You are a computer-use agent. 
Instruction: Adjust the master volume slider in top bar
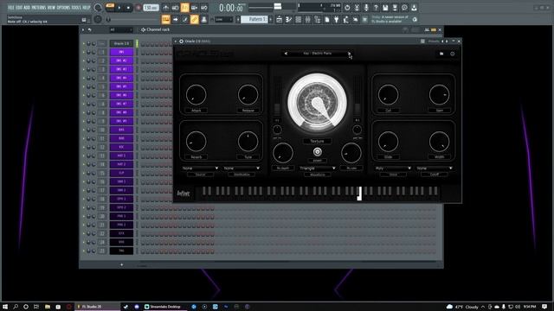click(278, 6)
